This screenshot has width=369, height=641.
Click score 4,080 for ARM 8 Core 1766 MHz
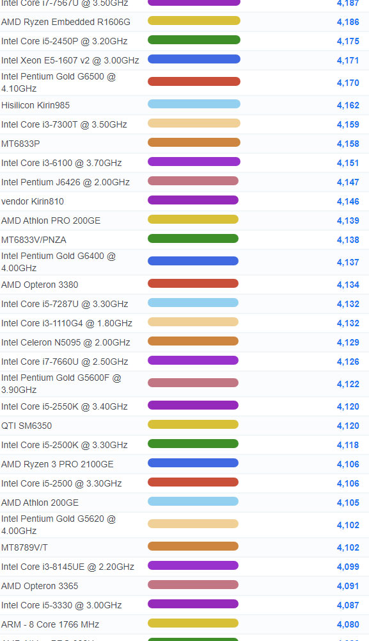[348, 624]
